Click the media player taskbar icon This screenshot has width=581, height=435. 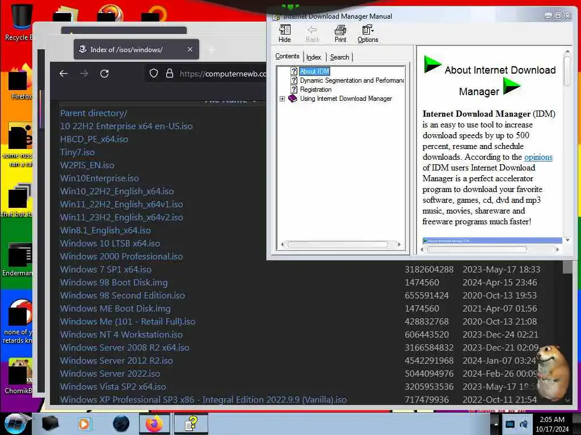(x=84, y=424)
